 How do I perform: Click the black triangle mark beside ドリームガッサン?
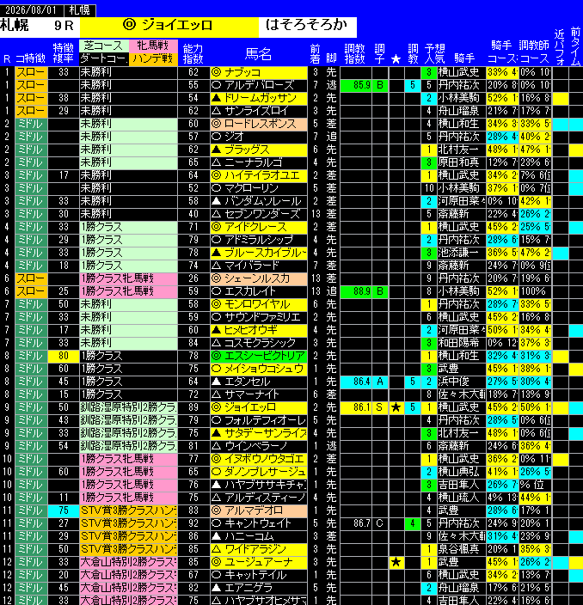(x=216, y=98)
